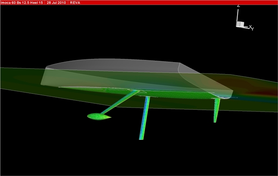Image resolution: width=278 pixels, height=176 pixels.
Task: Click the Y axis label on the triad
Action: coord(253,29)
